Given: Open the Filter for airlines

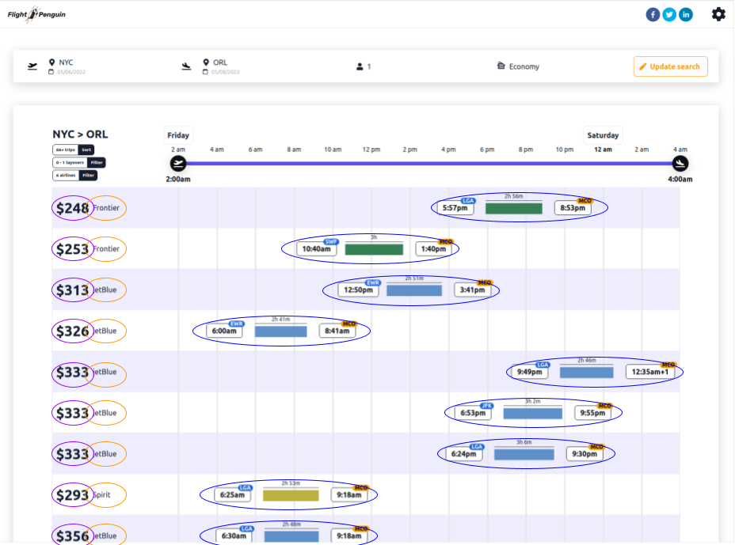Looking at the screenshot, I should [x=88, y=175].
